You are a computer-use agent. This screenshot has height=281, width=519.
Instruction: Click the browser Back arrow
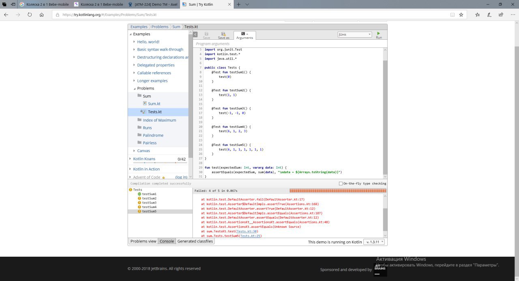6,15
